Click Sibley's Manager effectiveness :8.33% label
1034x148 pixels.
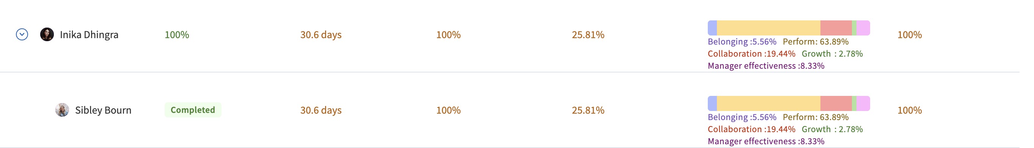point(766,141)
